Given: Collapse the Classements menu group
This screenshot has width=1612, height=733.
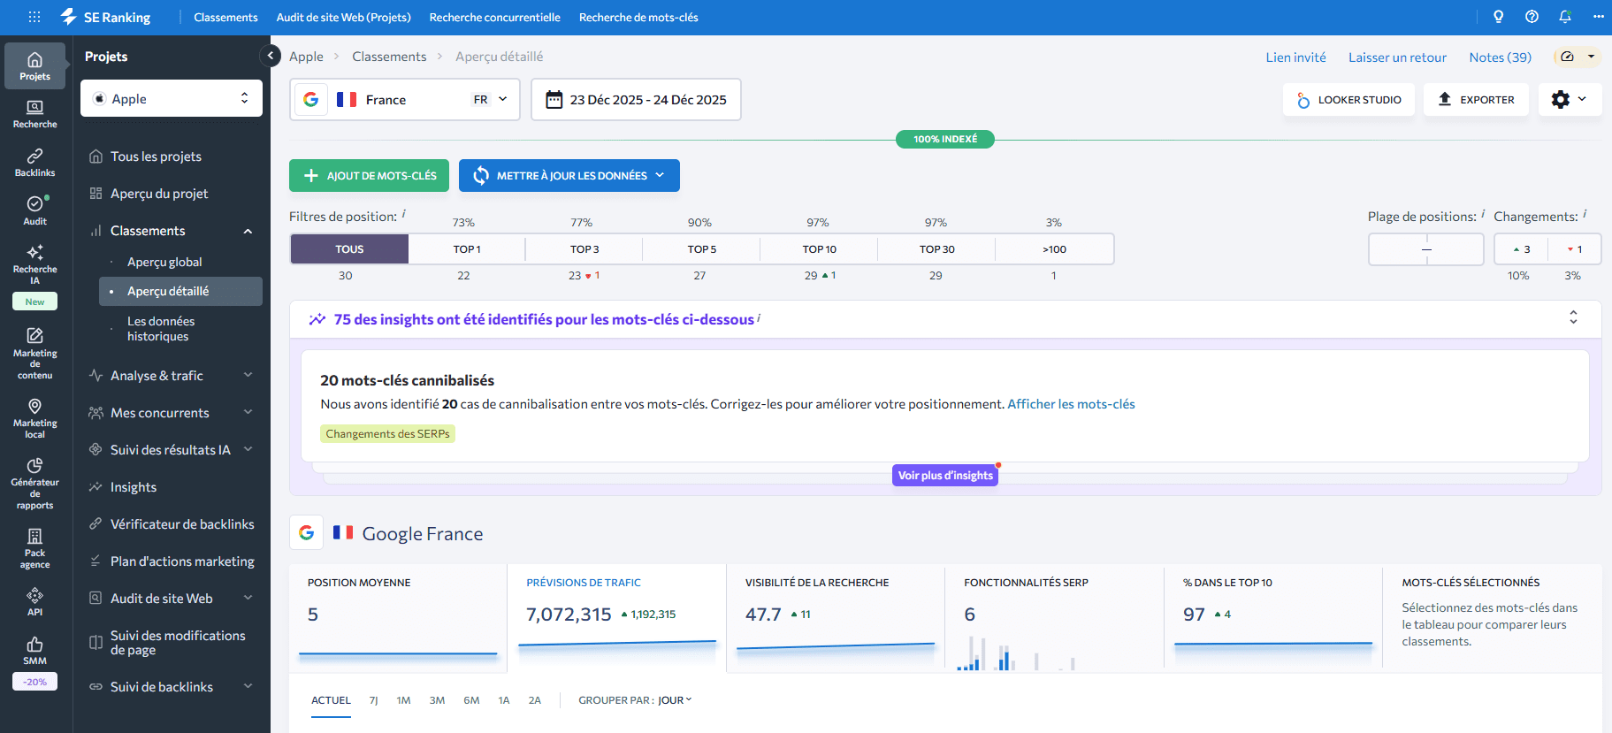Looking at the screenshot, I should pos(248,231).
